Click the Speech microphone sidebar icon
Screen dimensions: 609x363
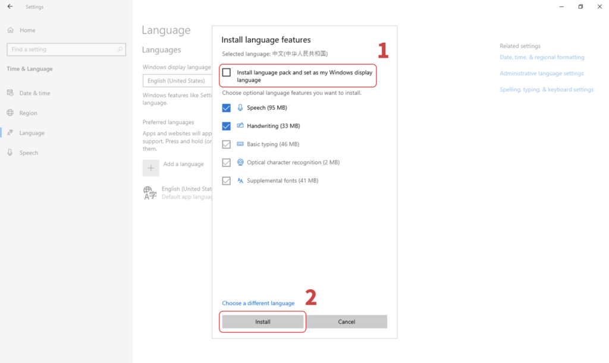coord(11,153)
